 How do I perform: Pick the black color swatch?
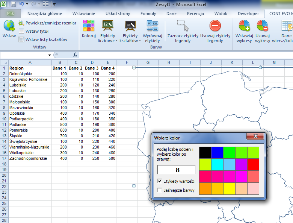click(205, 153)
